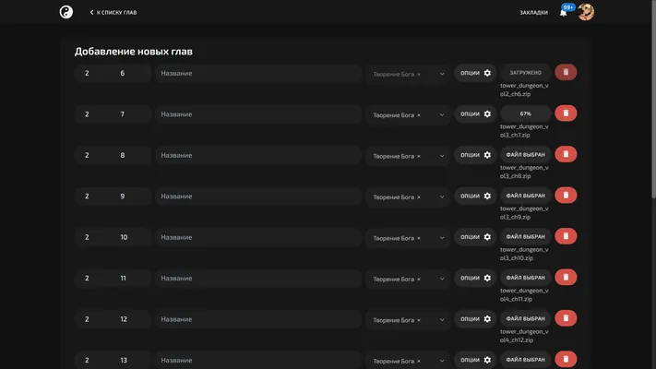
Task: Delete chapter 7 row with trash icon
Action: [566, 113]
